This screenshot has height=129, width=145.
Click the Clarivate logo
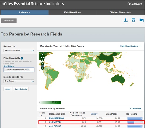[135, 4]
